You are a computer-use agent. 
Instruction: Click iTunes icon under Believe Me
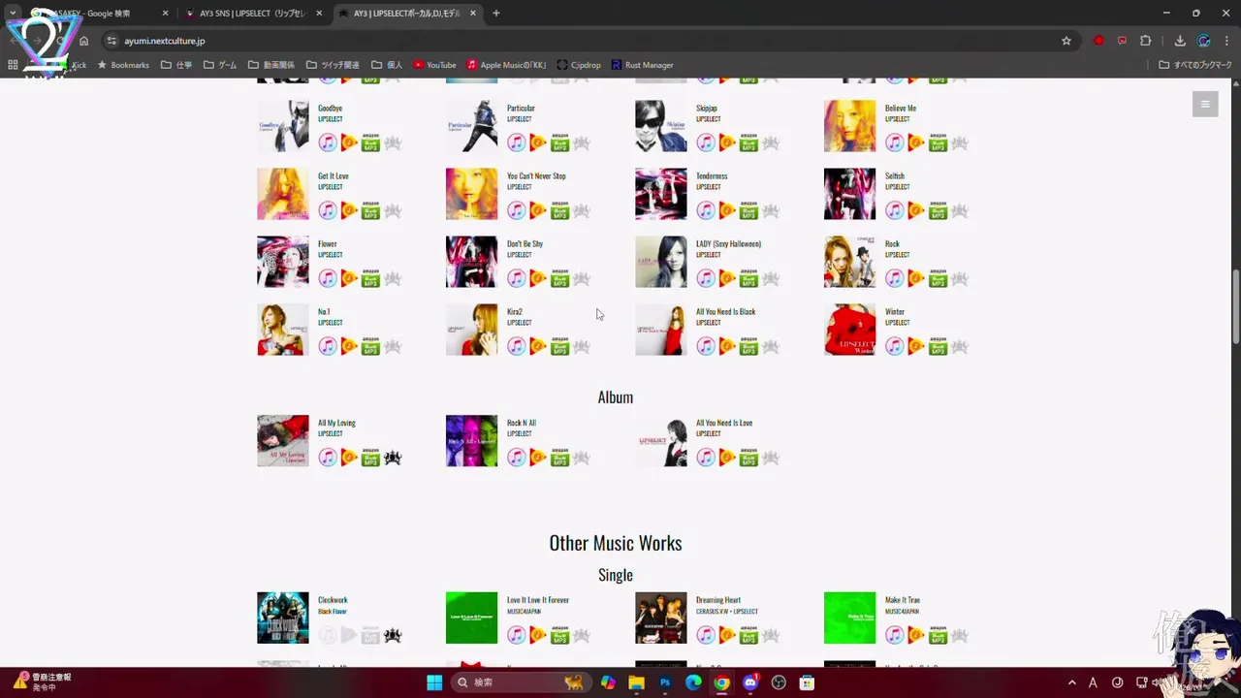click(x=895, y=143)
